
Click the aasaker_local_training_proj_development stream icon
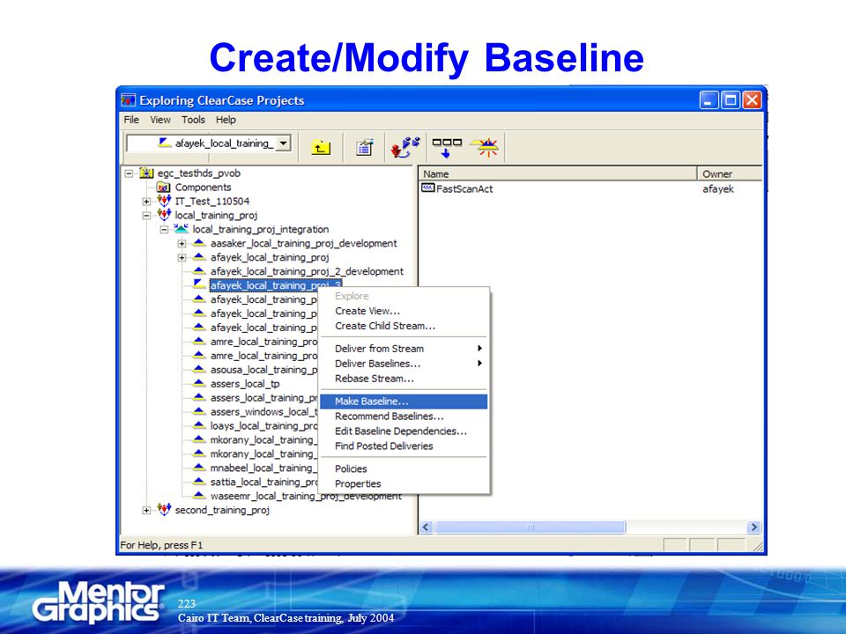pyautogui.click(x=200, y=243)
